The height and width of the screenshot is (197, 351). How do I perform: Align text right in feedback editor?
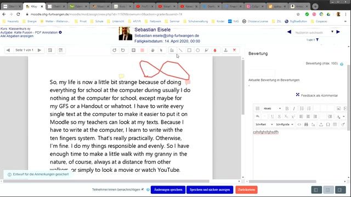click(x=315, y=117)
